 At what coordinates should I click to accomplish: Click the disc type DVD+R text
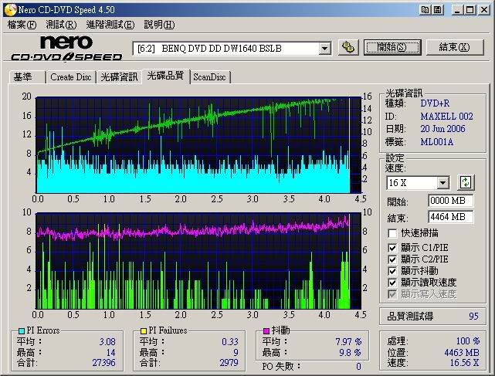tap(435, 103)
